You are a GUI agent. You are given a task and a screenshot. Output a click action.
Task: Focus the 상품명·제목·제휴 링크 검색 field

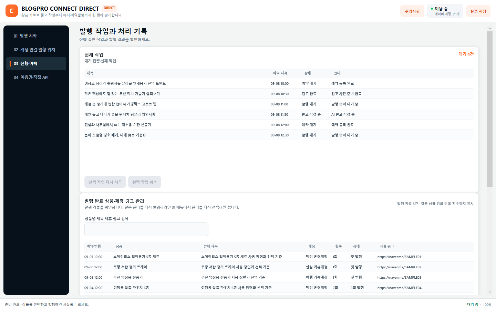146,229
